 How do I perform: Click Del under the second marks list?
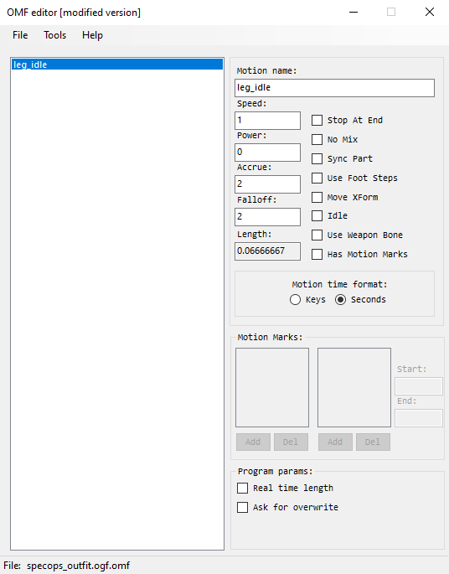click(x=373, y=442)
